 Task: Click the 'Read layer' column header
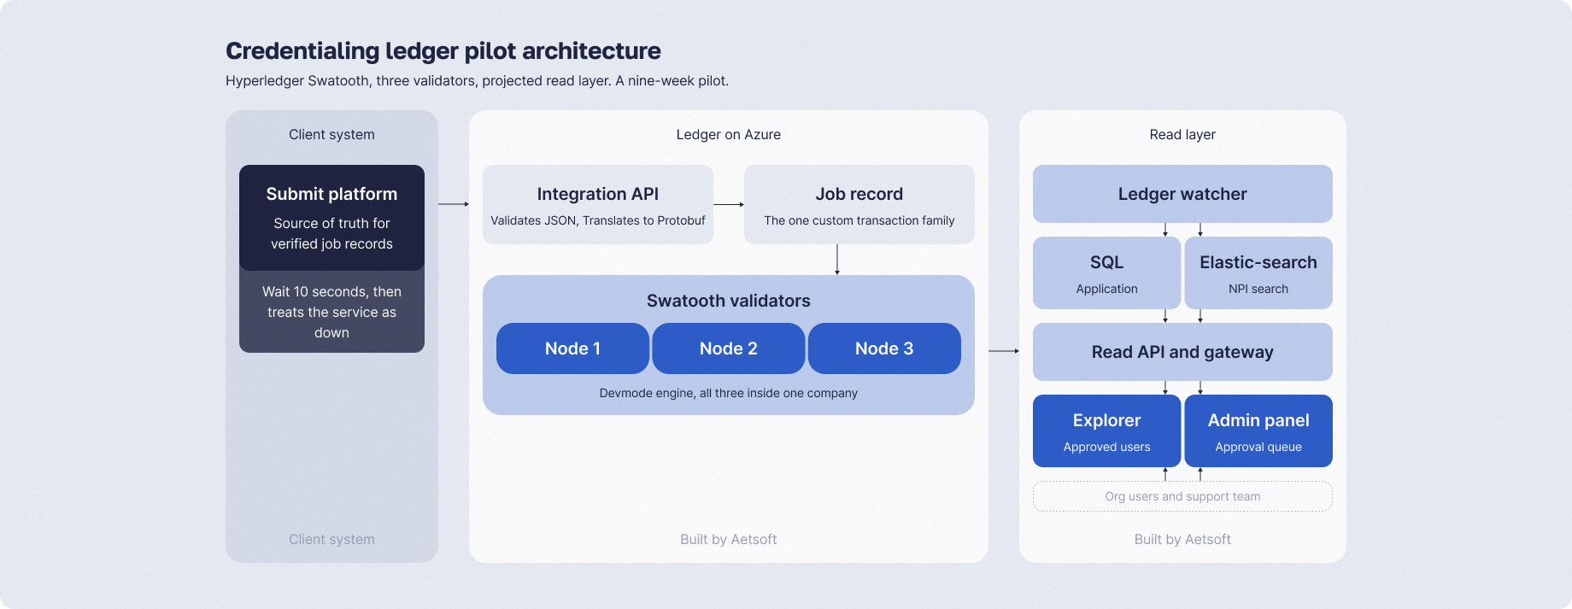(x=1182, y=134)
